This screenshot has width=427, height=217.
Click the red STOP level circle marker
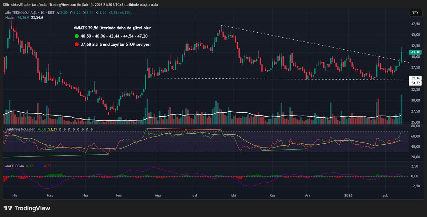77,45
